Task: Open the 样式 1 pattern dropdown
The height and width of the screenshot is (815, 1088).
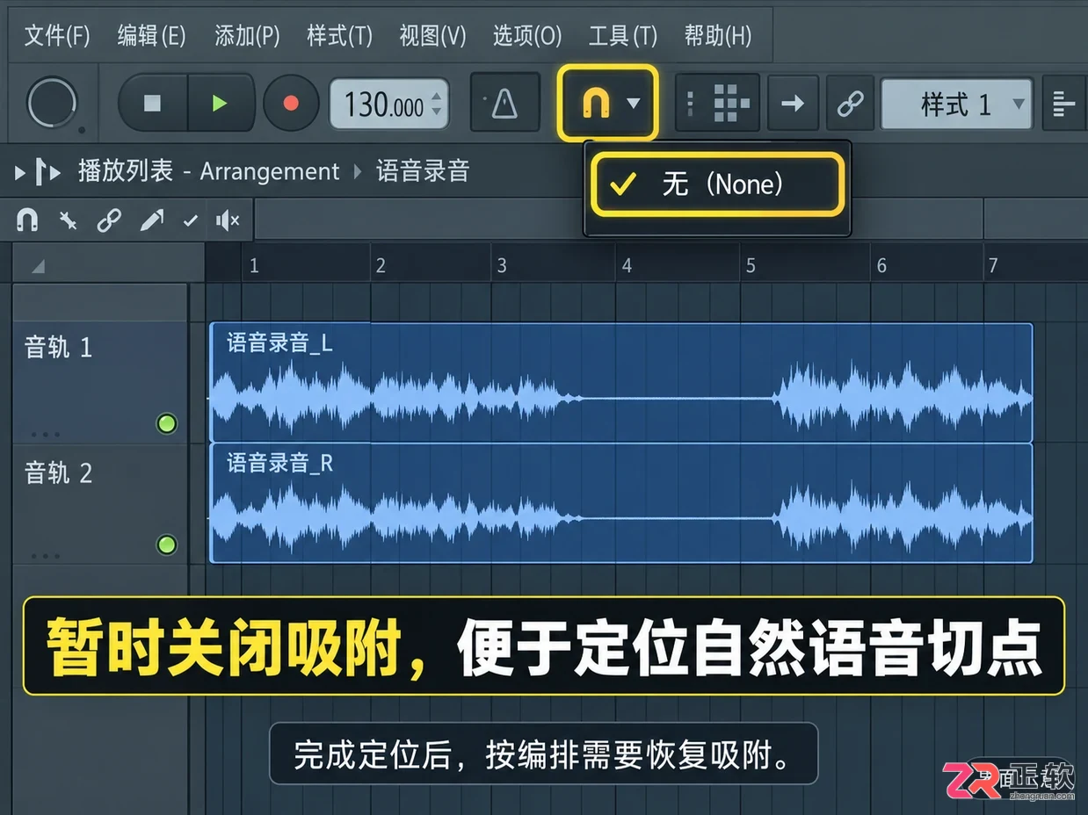Action: [x=956, y=105]
